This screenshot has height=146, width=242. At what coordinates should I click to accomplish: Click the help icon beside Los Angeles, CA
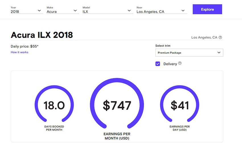(220, 37)
